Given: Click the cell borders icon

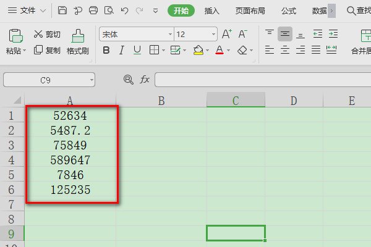Looking at the screenshot, I should tap(154, 50).
